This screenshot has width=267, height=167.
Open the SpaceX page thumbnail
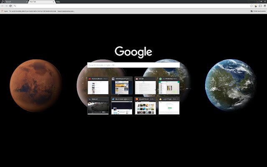pyautogui.click(x=98, y=108)
